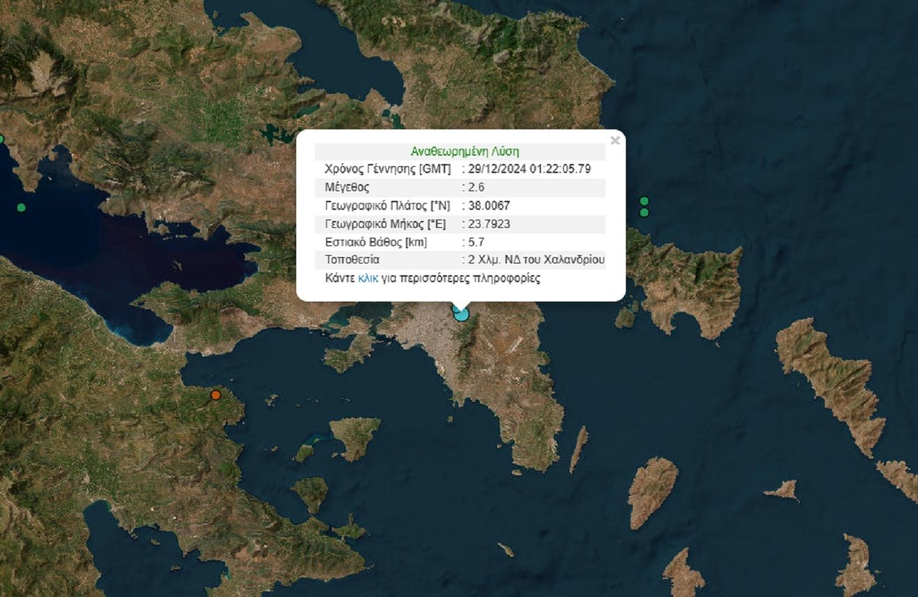Viewport: 918px width, 597px height.
Task: Select the upper green marker east of the popup
Action: (644, 201)
